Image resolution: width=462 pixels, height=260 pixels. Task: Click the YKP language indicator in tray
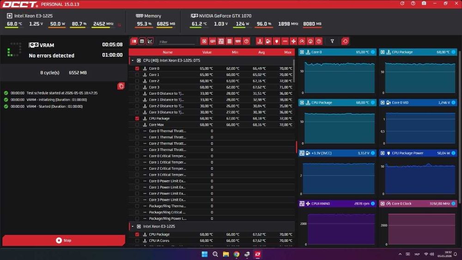pos(417,254)
